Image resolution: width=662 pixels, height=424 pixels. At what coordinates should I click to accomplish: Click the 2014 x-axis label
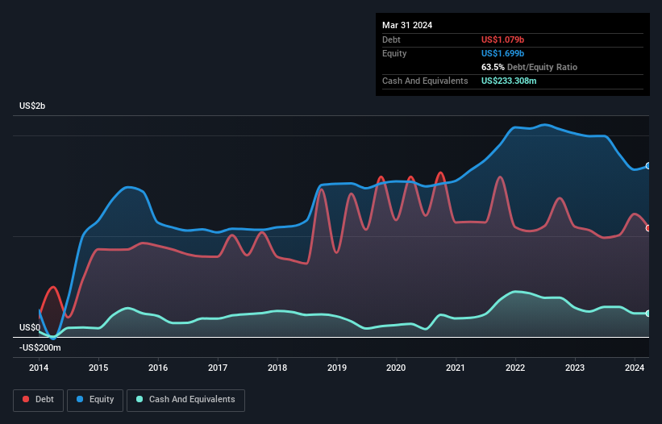point(39,368)
